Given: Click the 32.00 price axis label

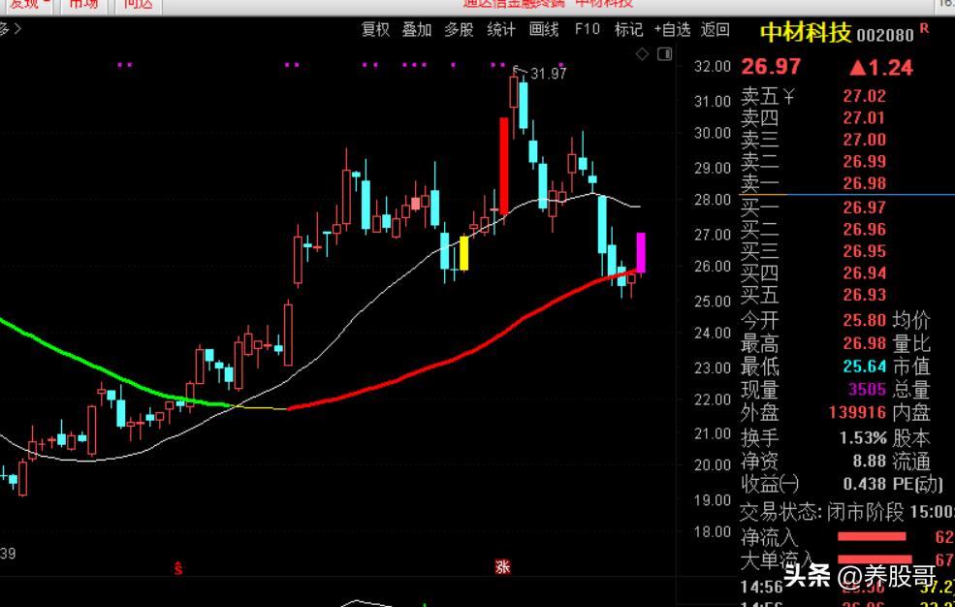Looking at the screenshot, I should point(712,66).
